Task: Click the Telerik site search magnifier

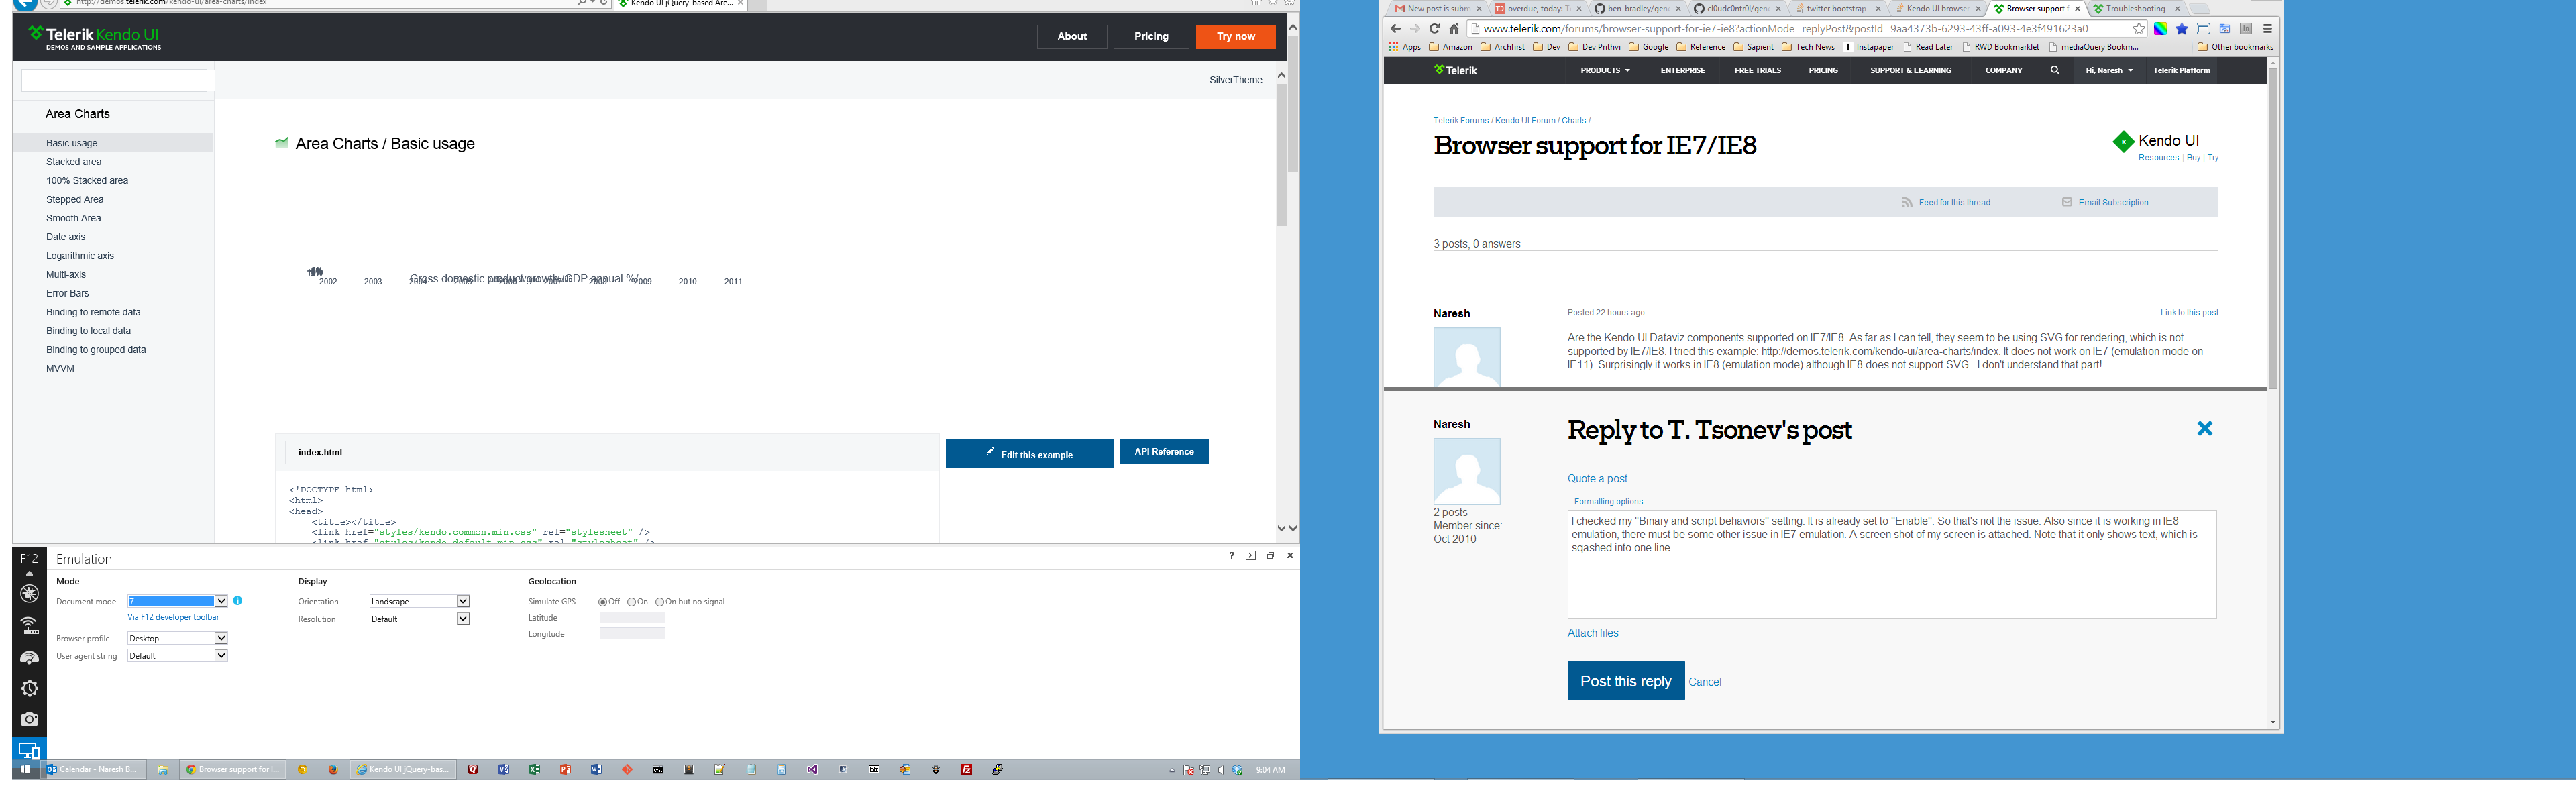Action: (2055, 71)
